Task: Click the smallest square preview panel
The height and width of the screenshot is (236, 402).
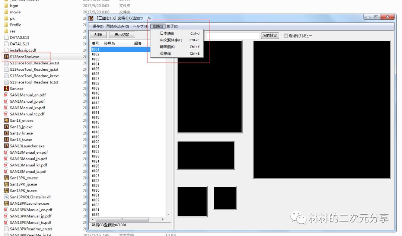Action: point(225,198)
